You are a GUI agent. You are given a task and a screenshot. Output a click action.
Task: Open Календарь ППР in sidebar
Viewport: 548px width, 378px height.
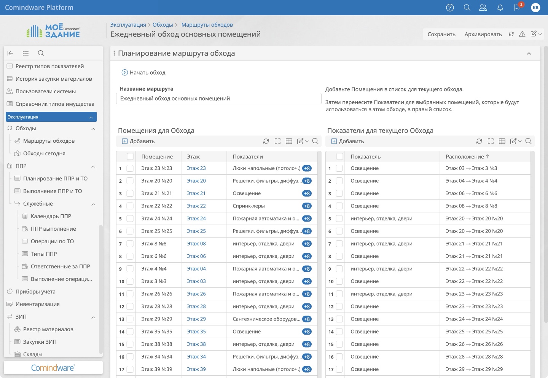pos(51,216)
